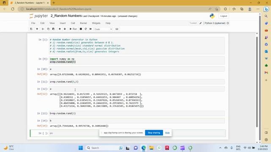The image size is (271, 152).
Task: Restart the kernel icon
Action: pyautogui.click(x=86, y=29)
